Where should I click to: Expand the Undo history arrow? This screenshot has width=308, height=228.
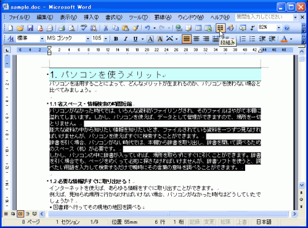pos(155,28)
